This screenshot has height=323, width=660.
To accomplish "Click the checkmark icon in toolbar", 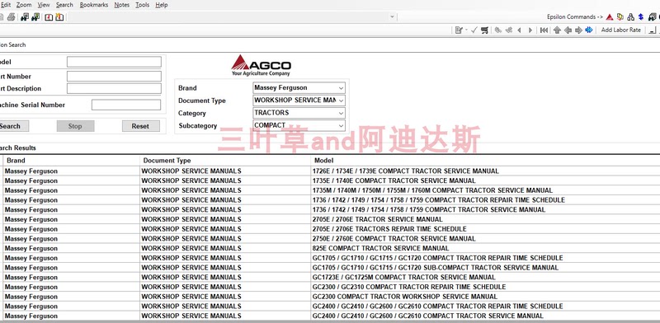I will tap(474, 30).
